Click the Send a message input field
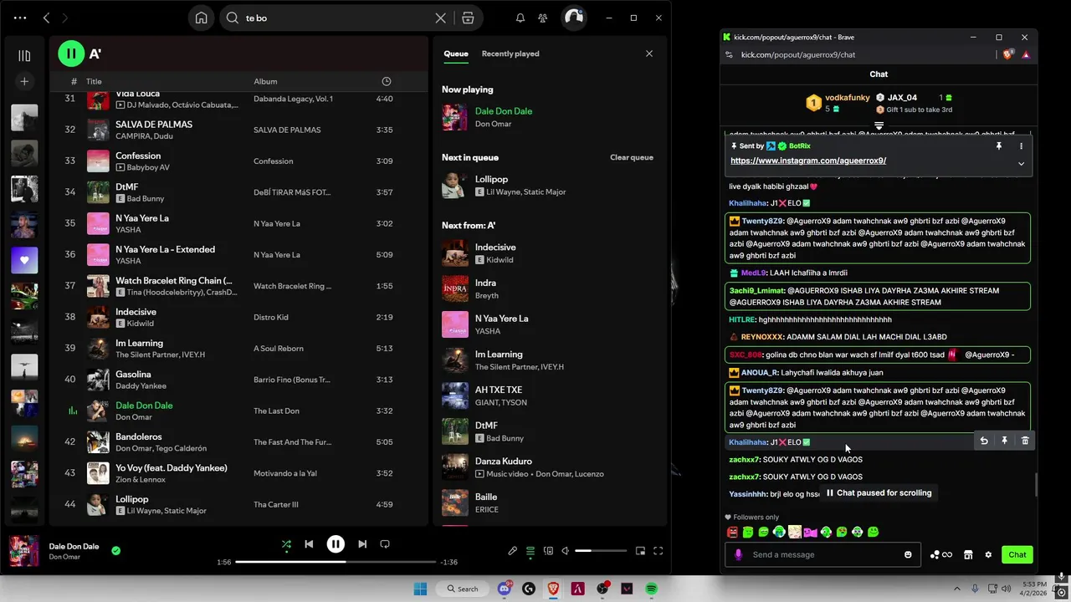 click(822, 554)
